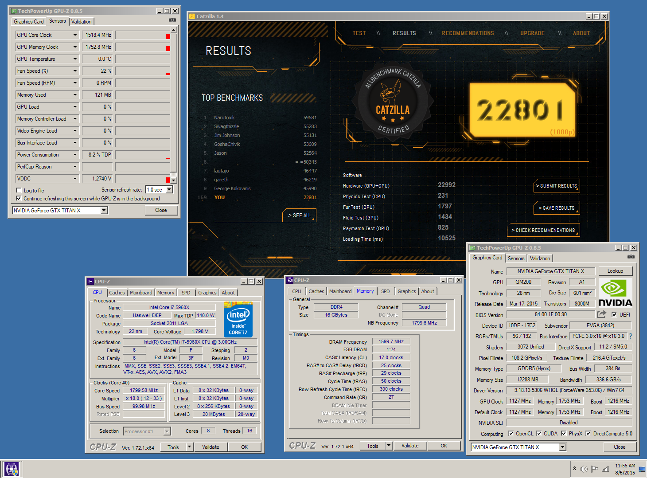Click SEE ALL top benchmarks
This screenshot has height=478, width=647.
click(x=300, y=215)
